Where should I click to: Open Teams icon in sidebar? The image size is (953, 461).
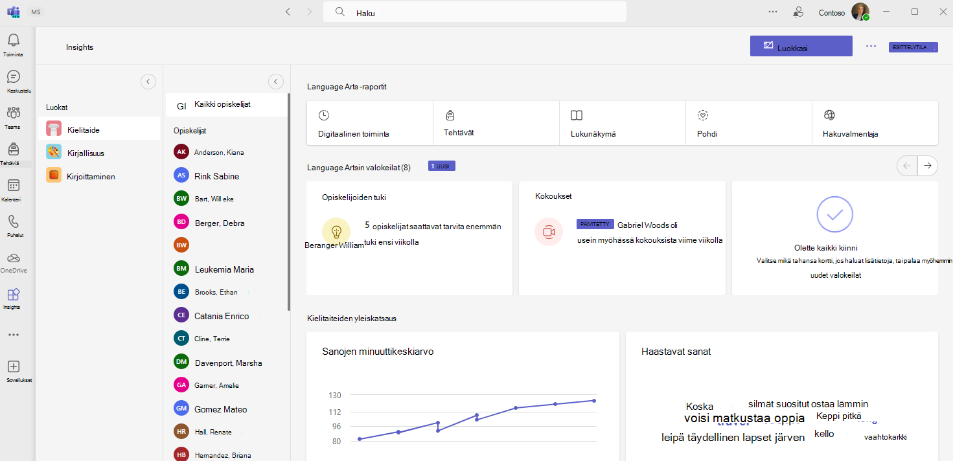[x=13, y=113]
